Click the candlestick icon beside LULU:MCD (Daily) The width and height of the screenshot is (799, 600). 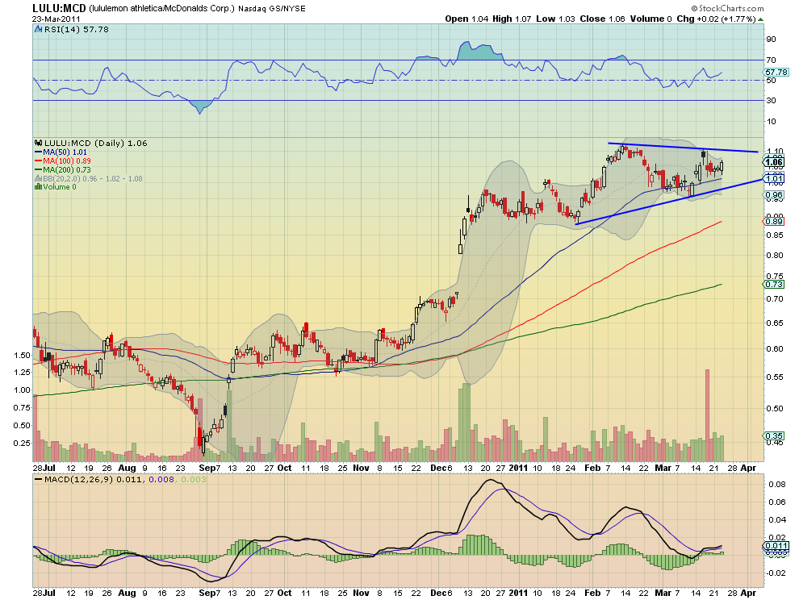click(x=38, y=143)
